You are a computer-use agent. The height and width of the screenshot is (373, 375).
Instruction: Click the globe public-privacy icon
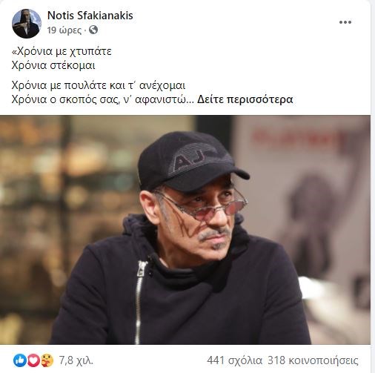pyautogui.click(x=93, y=30)
